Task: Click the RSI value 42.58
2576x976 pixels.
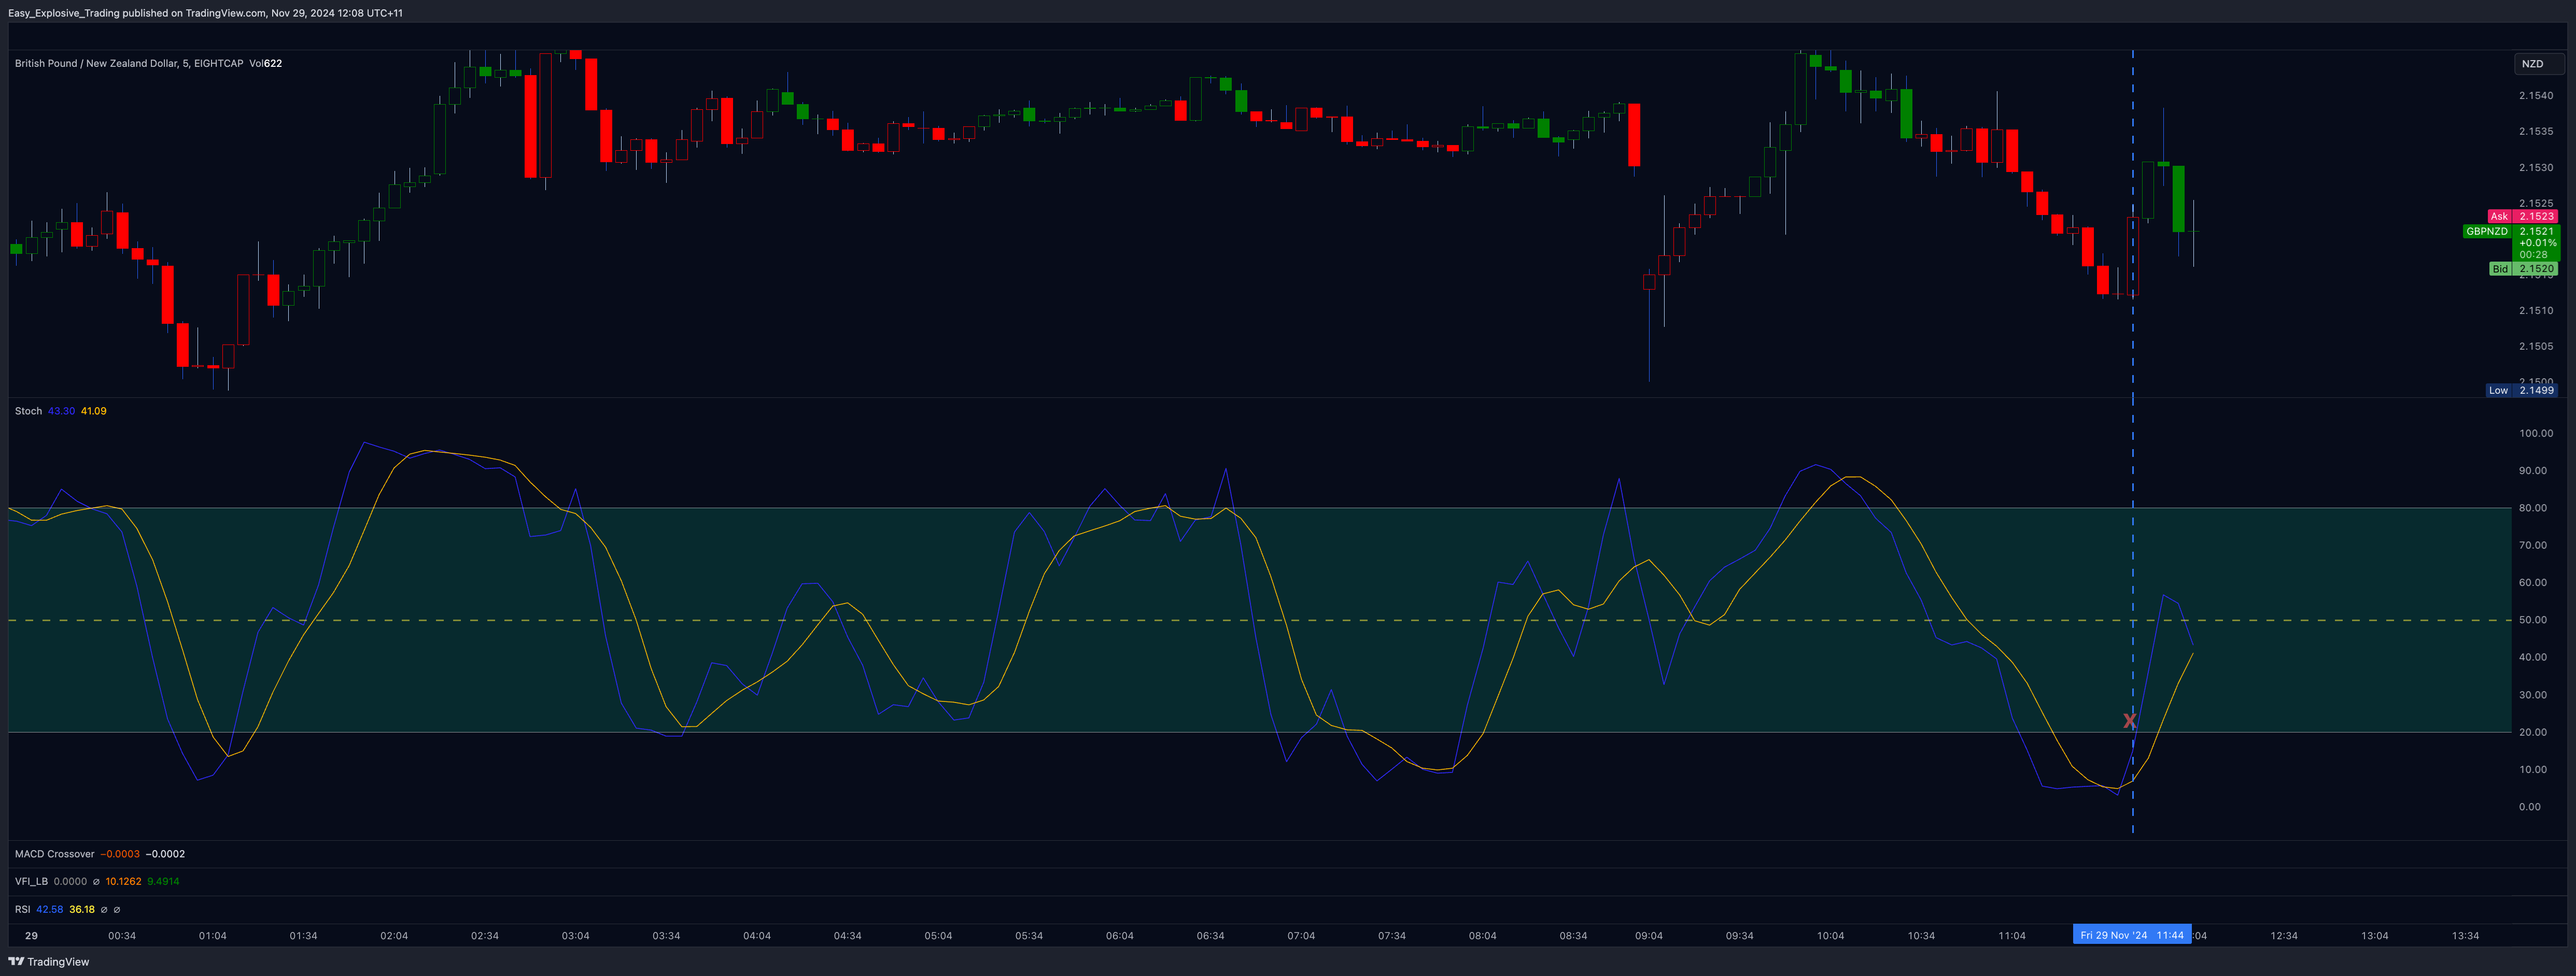Action: click(49, 909)
